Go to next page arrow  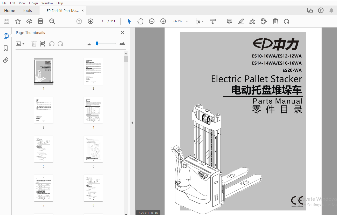(91, 21)
